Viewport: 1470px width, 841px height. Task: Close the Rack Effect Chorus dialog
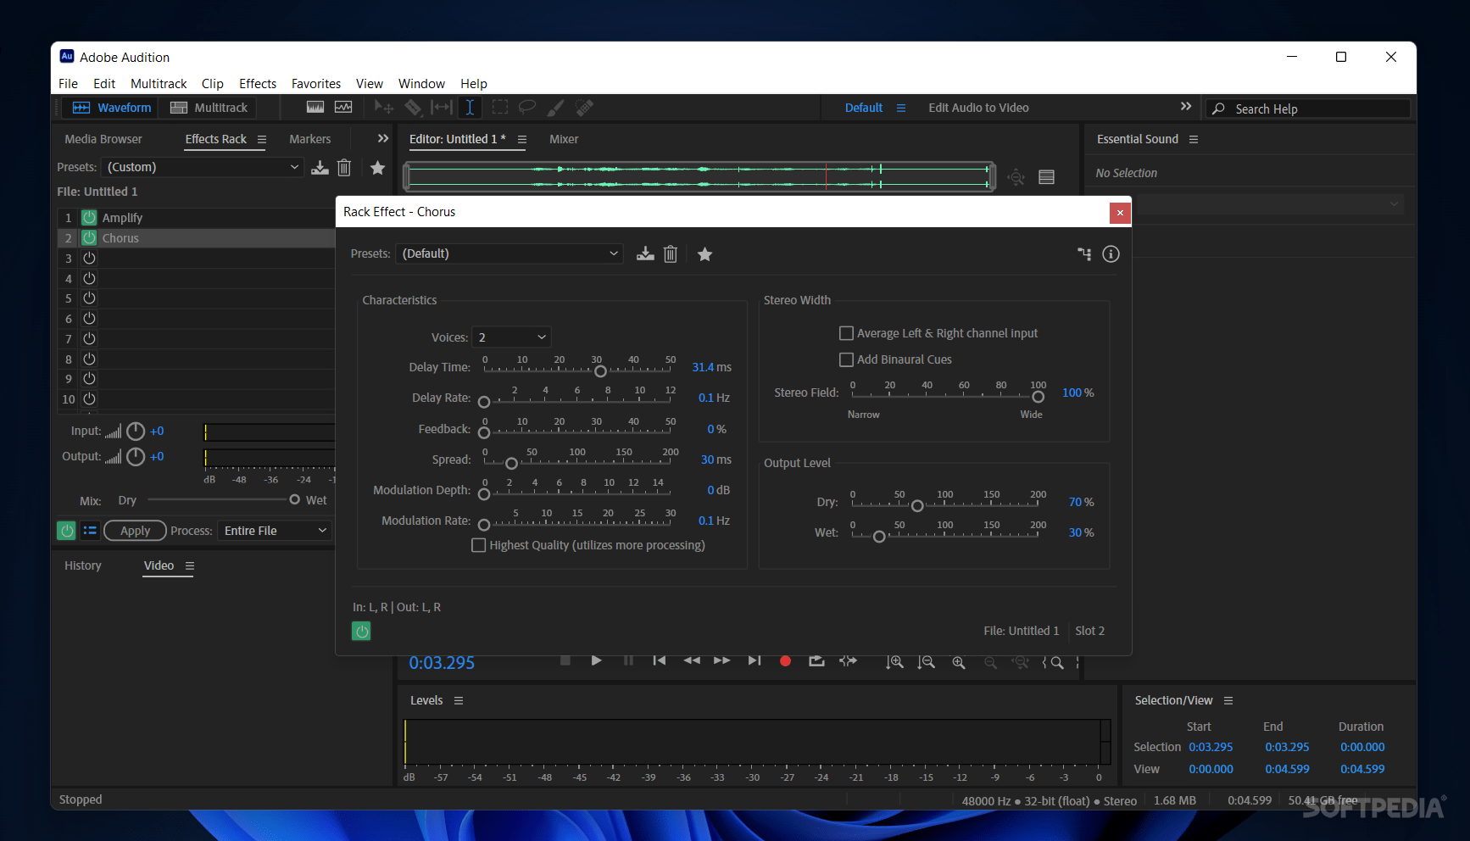point(1120,213)
